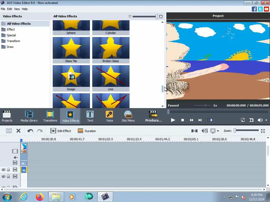
Task: Click the small thumbnails size icon
Action: [130, 16]
